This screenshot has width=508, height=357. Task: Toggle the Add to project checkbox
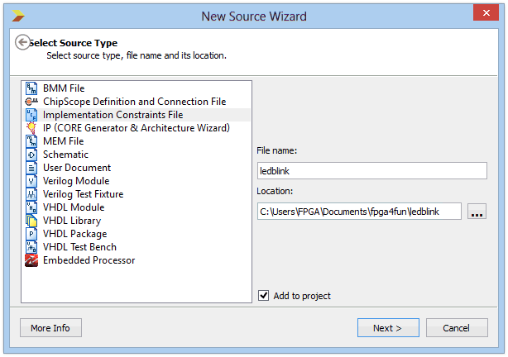[x=264, y=295]
